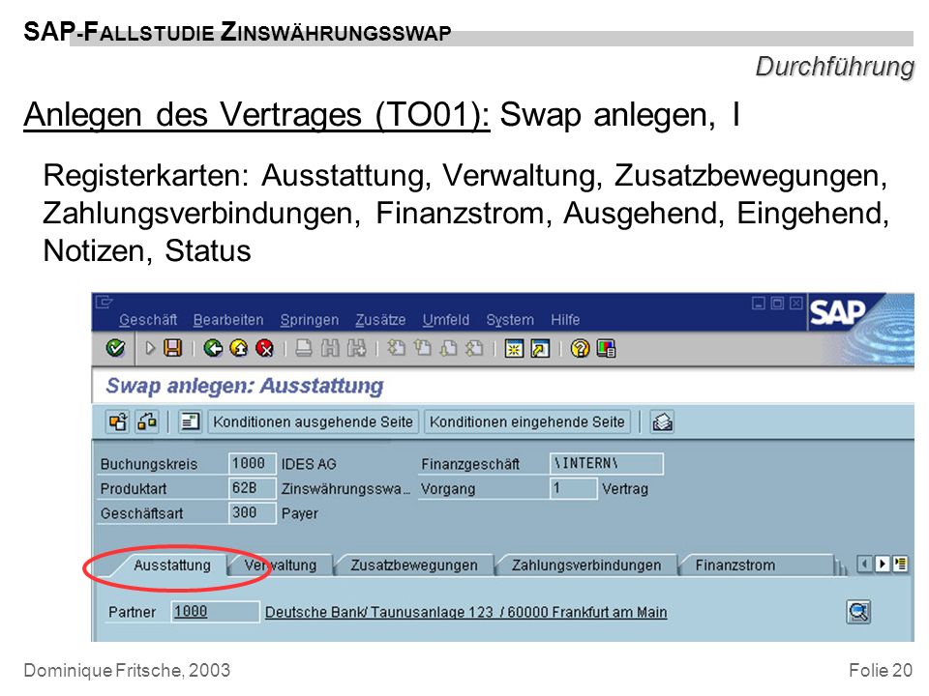The width and height of the screenshot is (929, 696).
Task: Open the Umfeld menu
Action: click(x=445, y=320)
